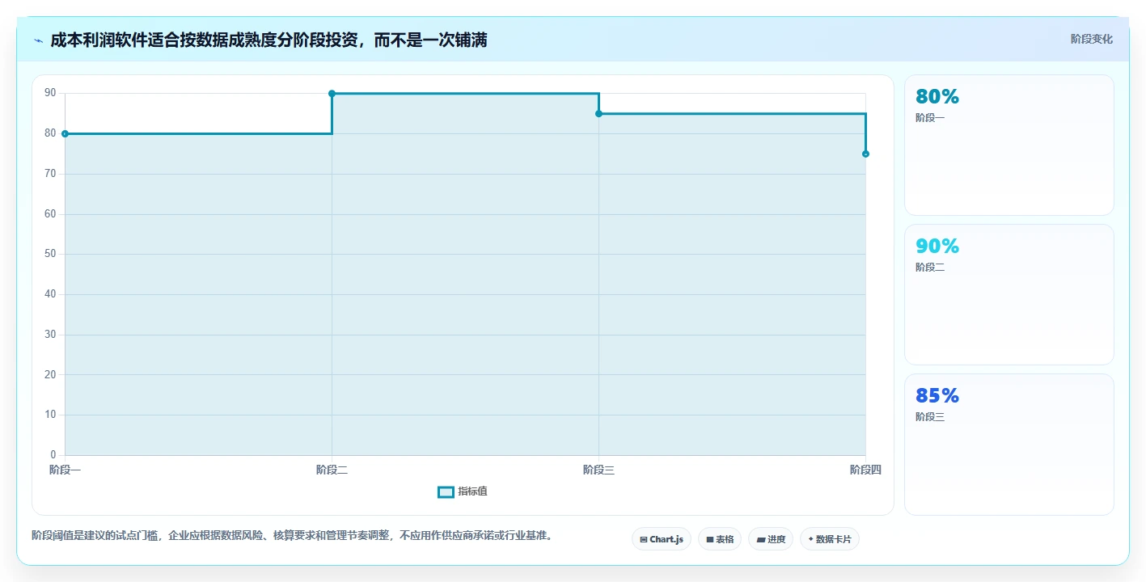This screenshot has width=1146, height=582.
Task: Click the 阶段三 x-axis label
Action: point(598,470)
